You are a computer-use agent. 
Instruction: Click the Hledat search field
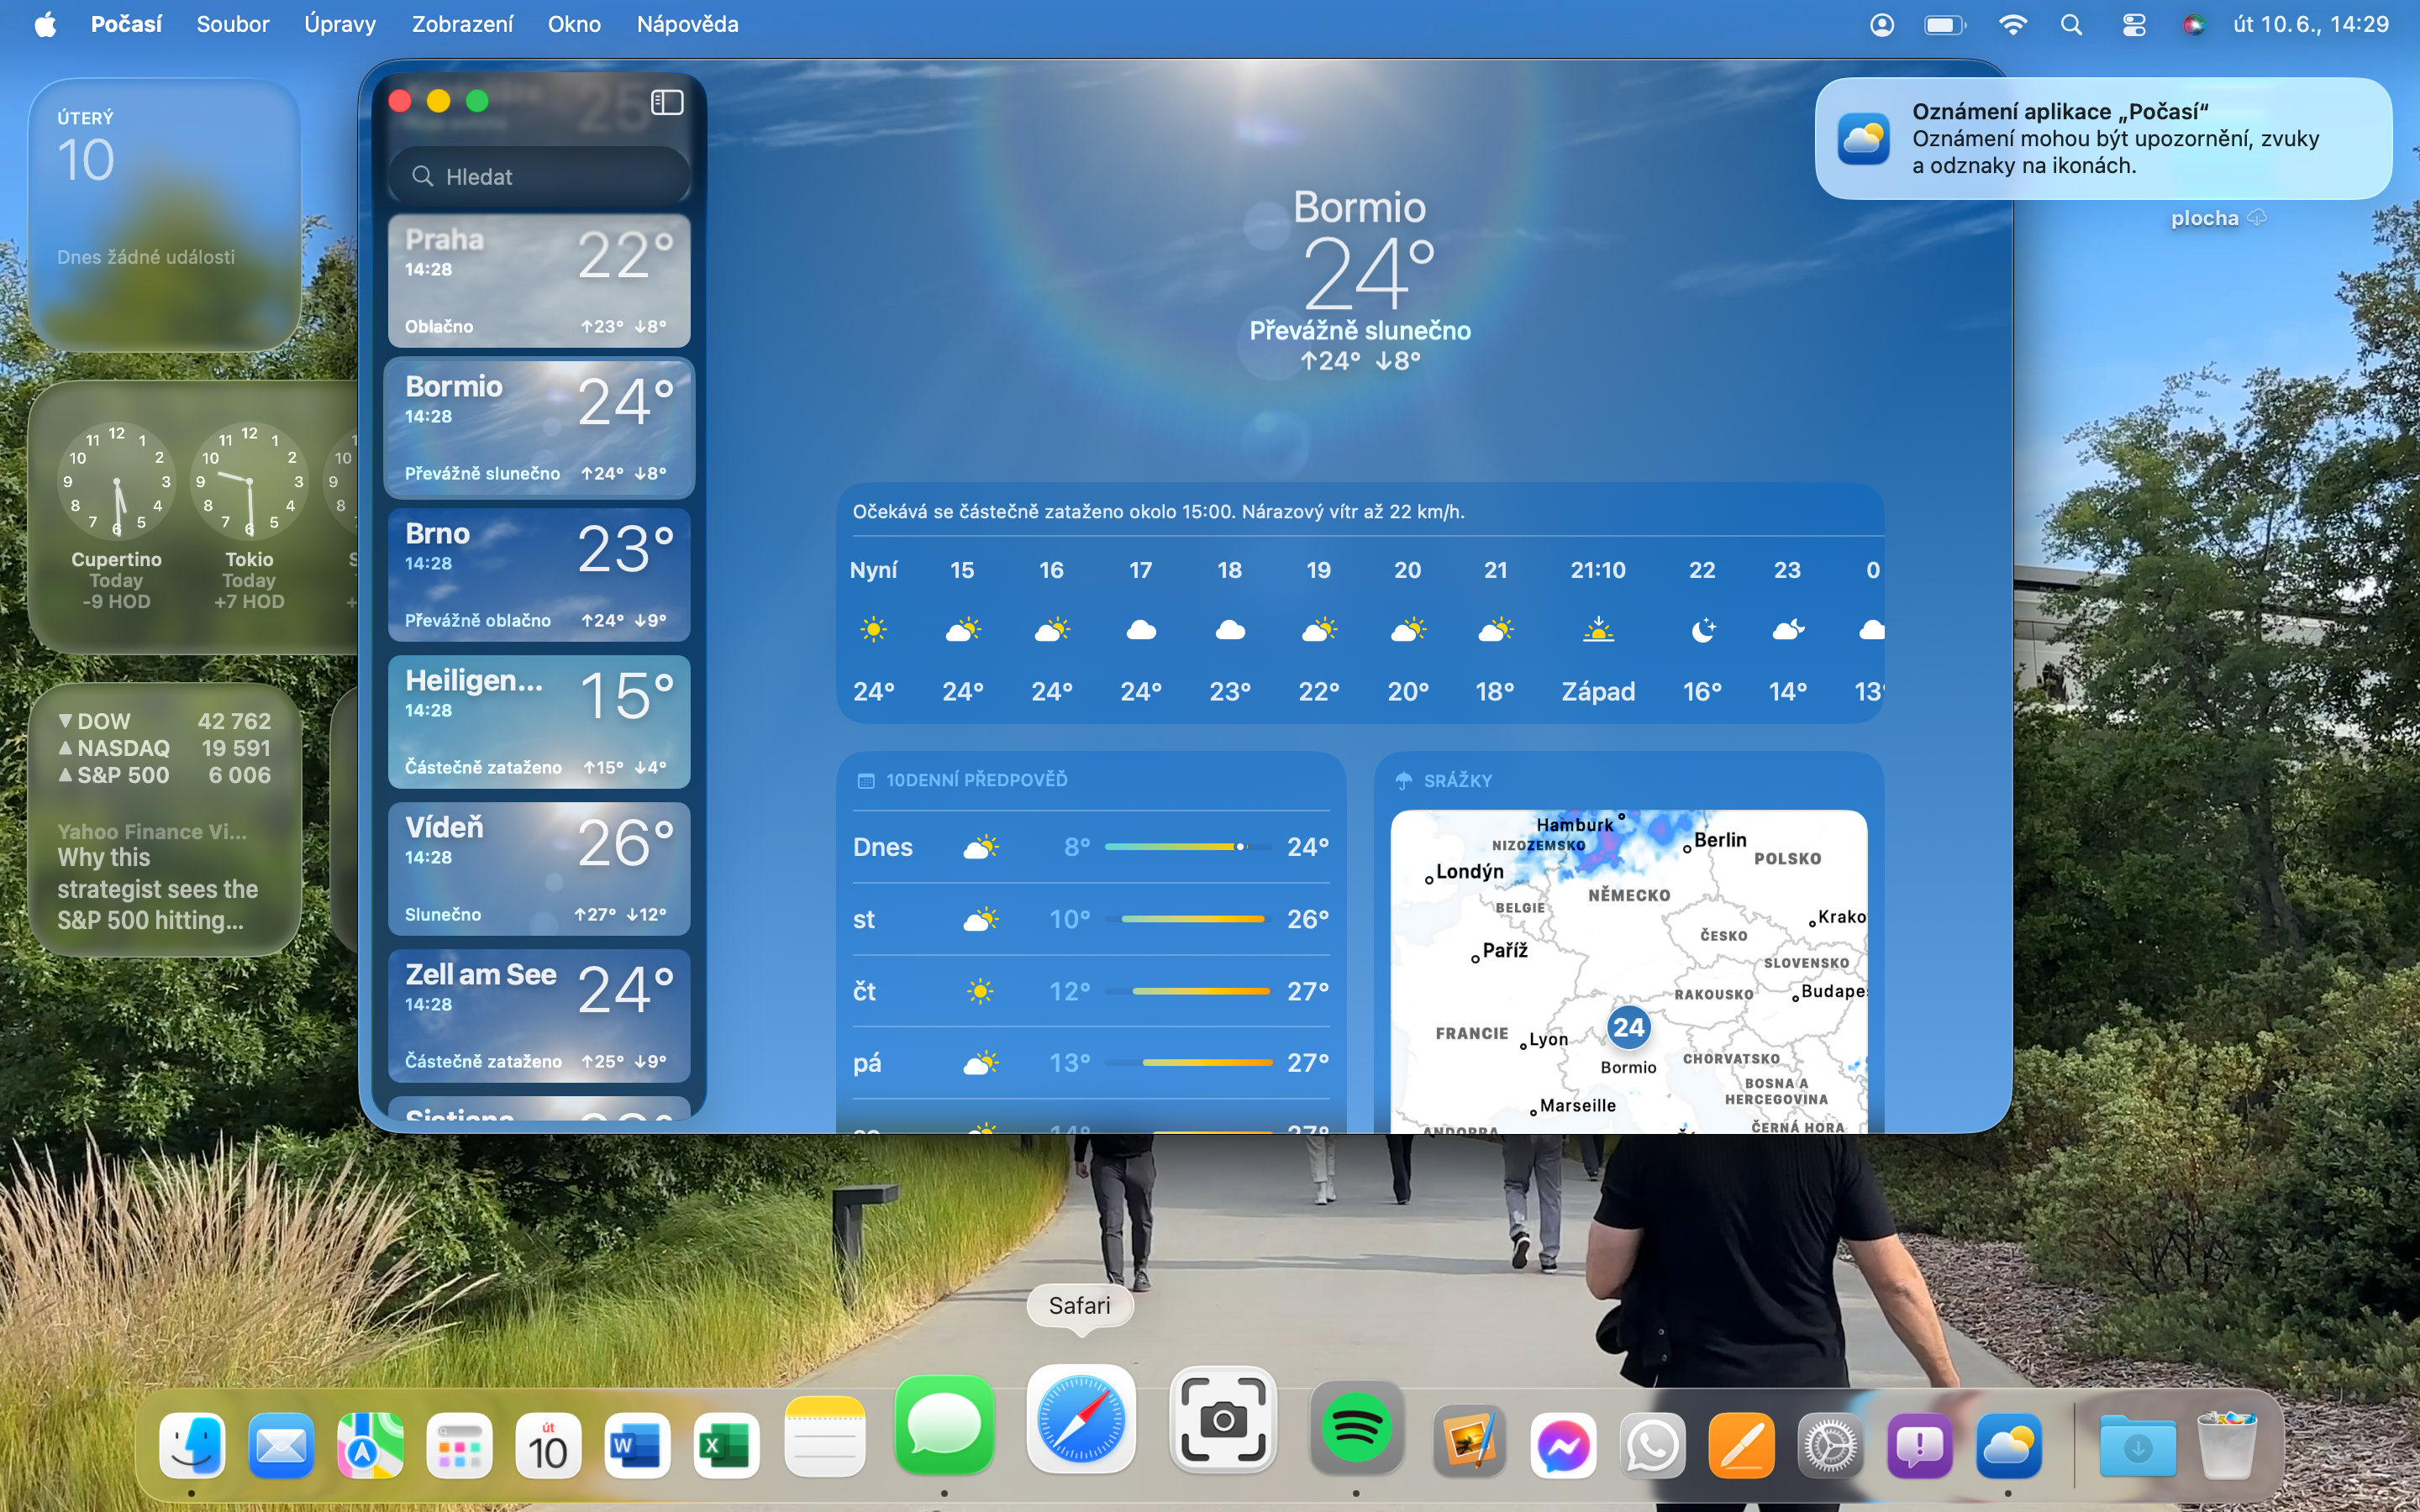click(540, 176)
